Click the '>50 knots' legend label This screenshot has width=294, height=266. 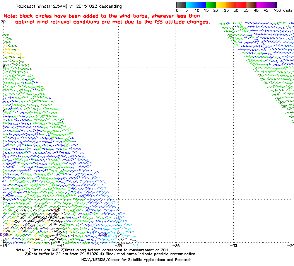[x=283, y=10]
